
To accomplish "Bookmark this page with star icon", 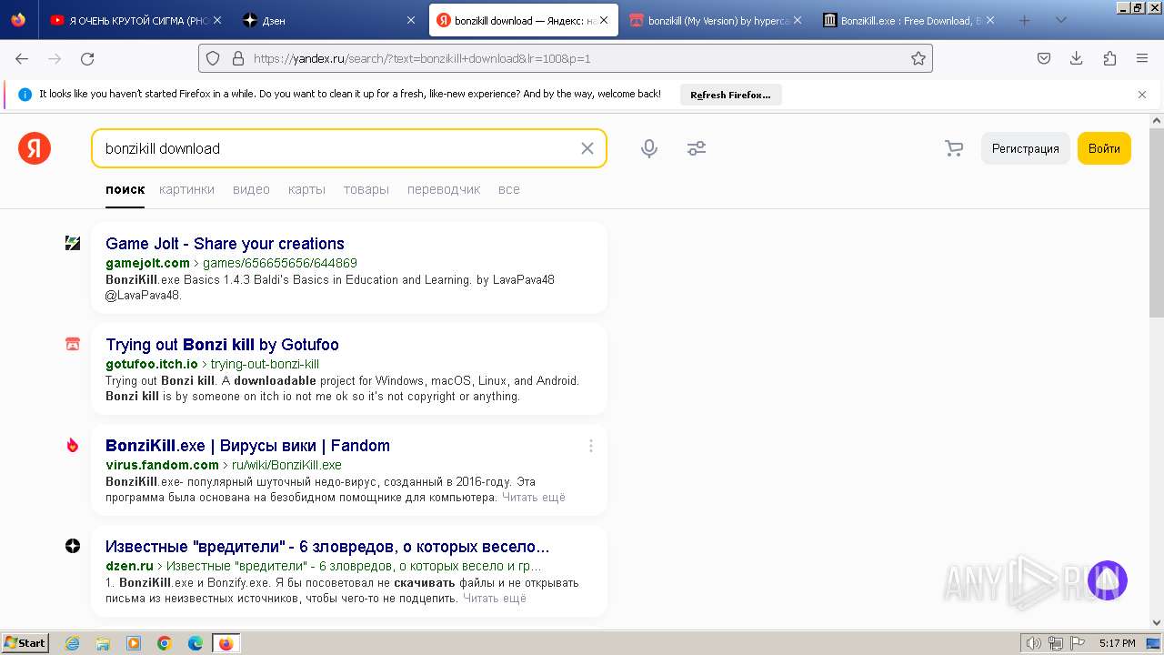I will [x=918, y=58].
